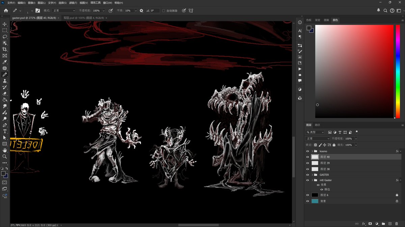The image size is (405, 227).
Task: Collapse the mtt Gaster effects list
Action: [401, 180]
